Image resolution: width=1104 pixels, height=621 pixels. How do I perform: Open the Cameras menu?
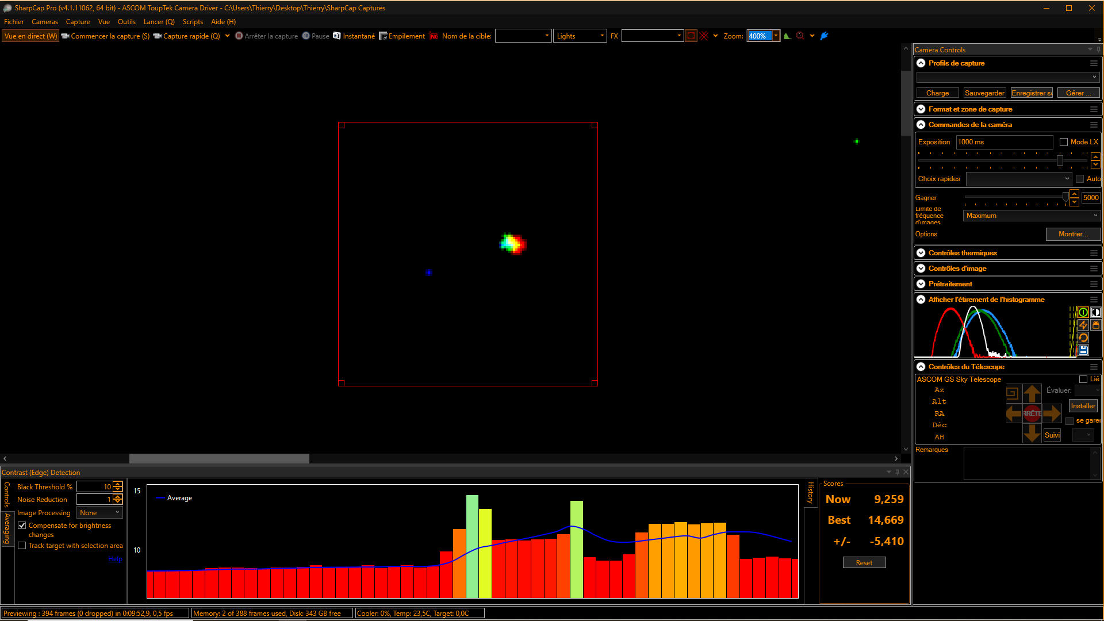pyautogui.click(x=45, y=22)
